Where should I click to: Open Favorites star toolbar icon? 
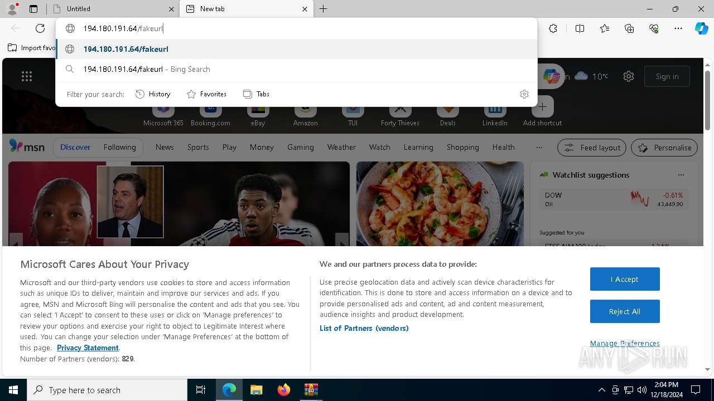click(x=605, y=28)
